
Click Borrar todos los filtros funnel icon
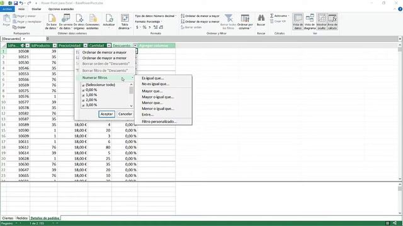point(229,18)
